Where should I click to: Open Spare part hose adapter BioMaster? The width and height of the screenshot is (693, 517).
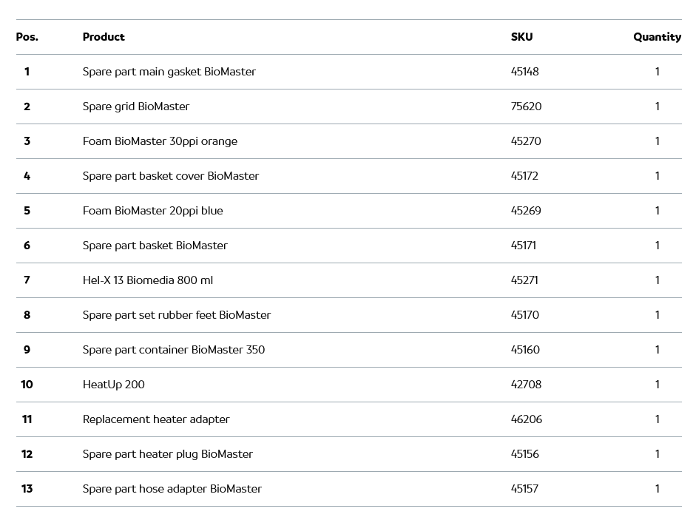[x=172, y=489]
